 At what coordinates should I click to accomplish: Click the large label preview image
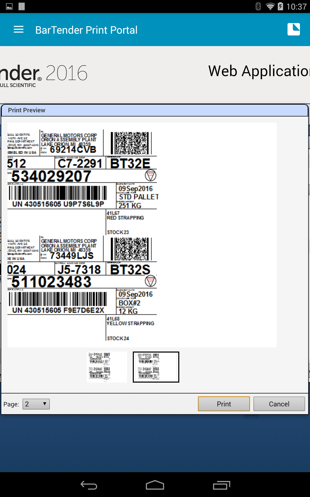tap(142, 235)
